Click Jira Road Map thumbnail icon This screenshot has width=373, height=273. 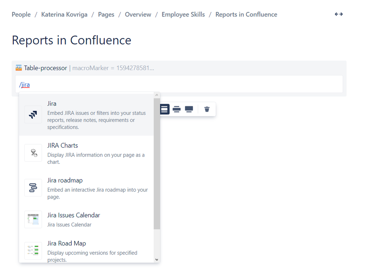coord(33,251)
